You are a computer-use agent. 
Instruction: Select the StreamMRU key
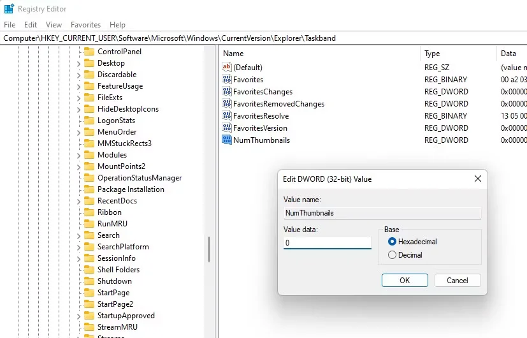coord(117,327)
